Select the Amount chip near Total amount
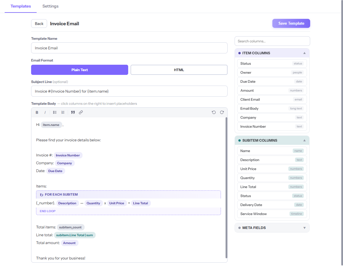Viewport: 343px width, 267px height. point(69,243)
